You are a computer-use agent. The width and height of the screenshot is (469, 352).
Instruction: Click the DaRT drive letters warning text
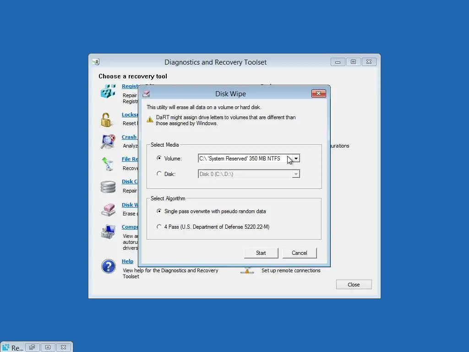(x=226, y=121)
